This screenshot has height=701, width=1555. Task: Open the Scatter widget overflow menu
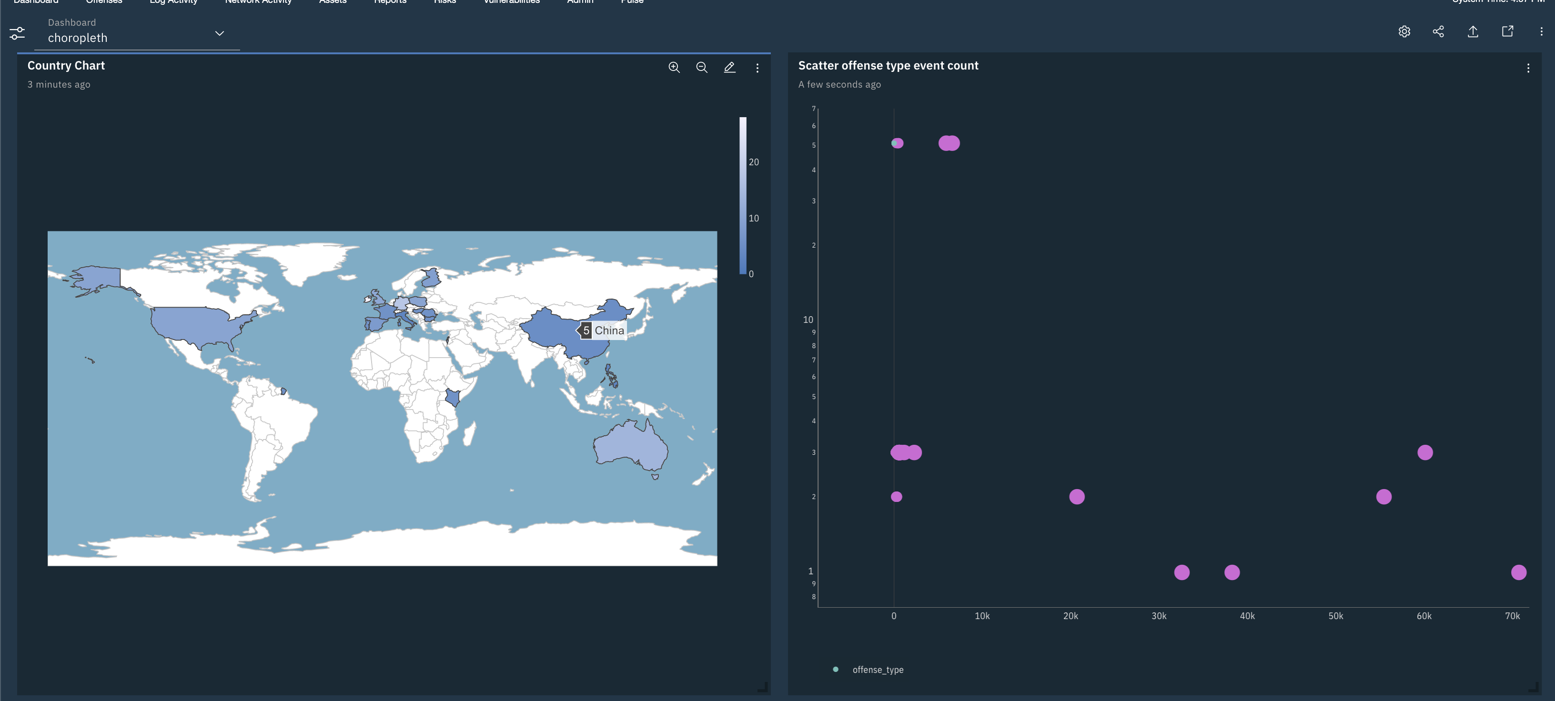pos(1528,68)
